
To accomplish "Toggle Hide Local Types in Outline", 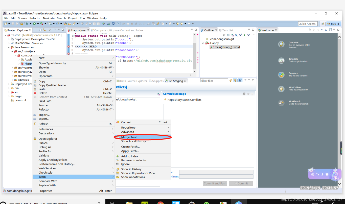I will point(248,35).
